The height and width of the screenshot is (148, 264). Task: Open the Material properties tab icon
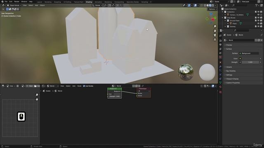(x=220, y=87)
